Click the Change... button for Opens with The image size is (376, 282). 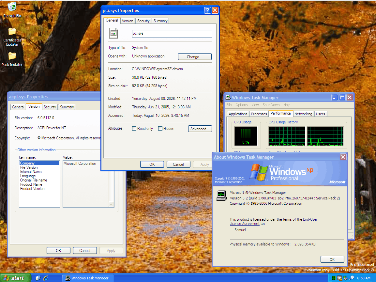pyautogui.click(x=195, y=57)
